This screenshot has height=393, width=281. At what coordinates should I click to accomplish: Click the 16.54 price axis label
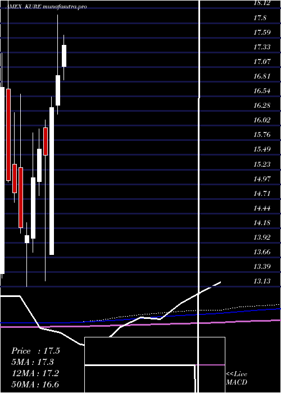click(x=262, y=91)
